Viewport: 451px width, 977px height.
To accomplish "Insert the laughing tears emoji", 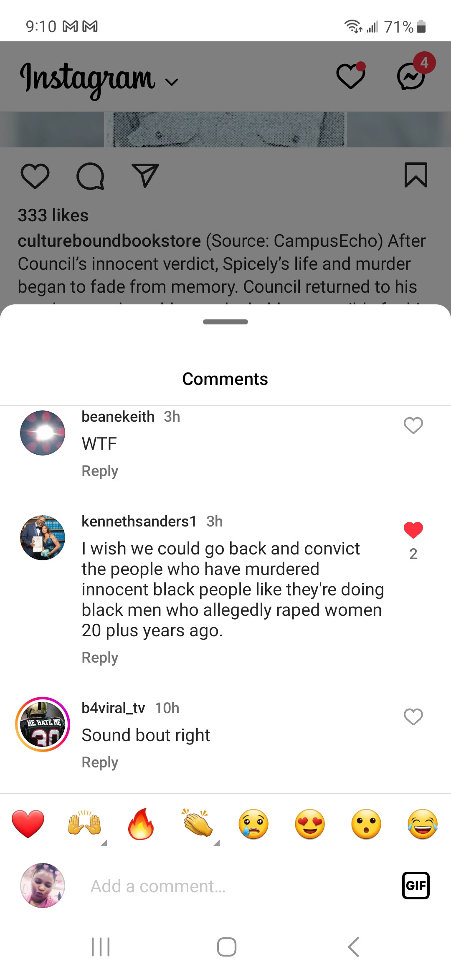I will (423, 824).
